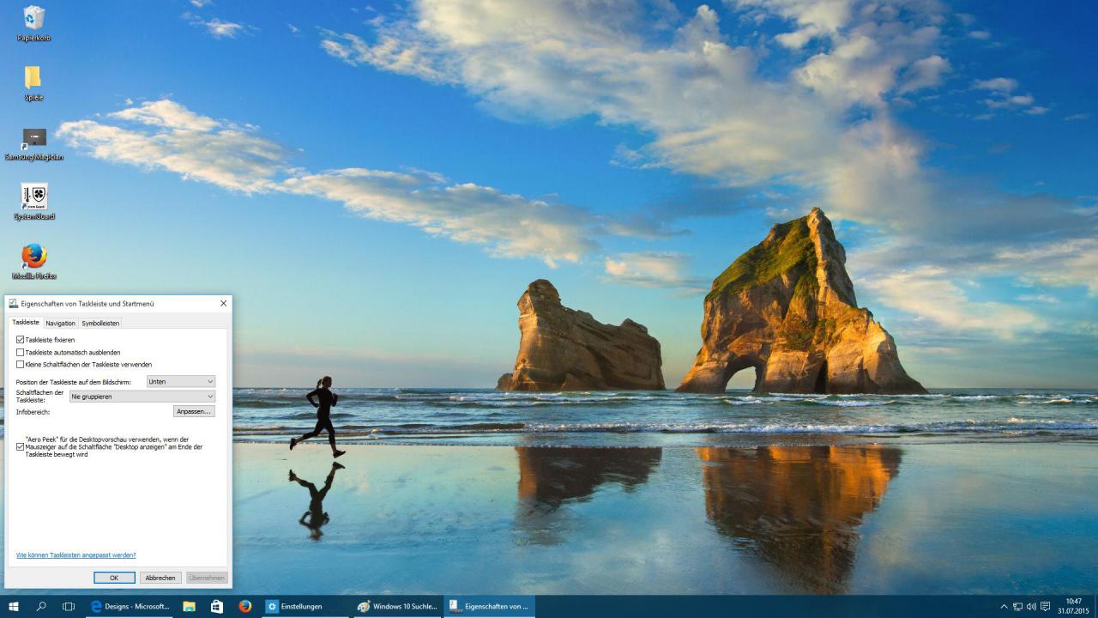
Task: Select the Taskleiste tab
Action: (26, 322)
